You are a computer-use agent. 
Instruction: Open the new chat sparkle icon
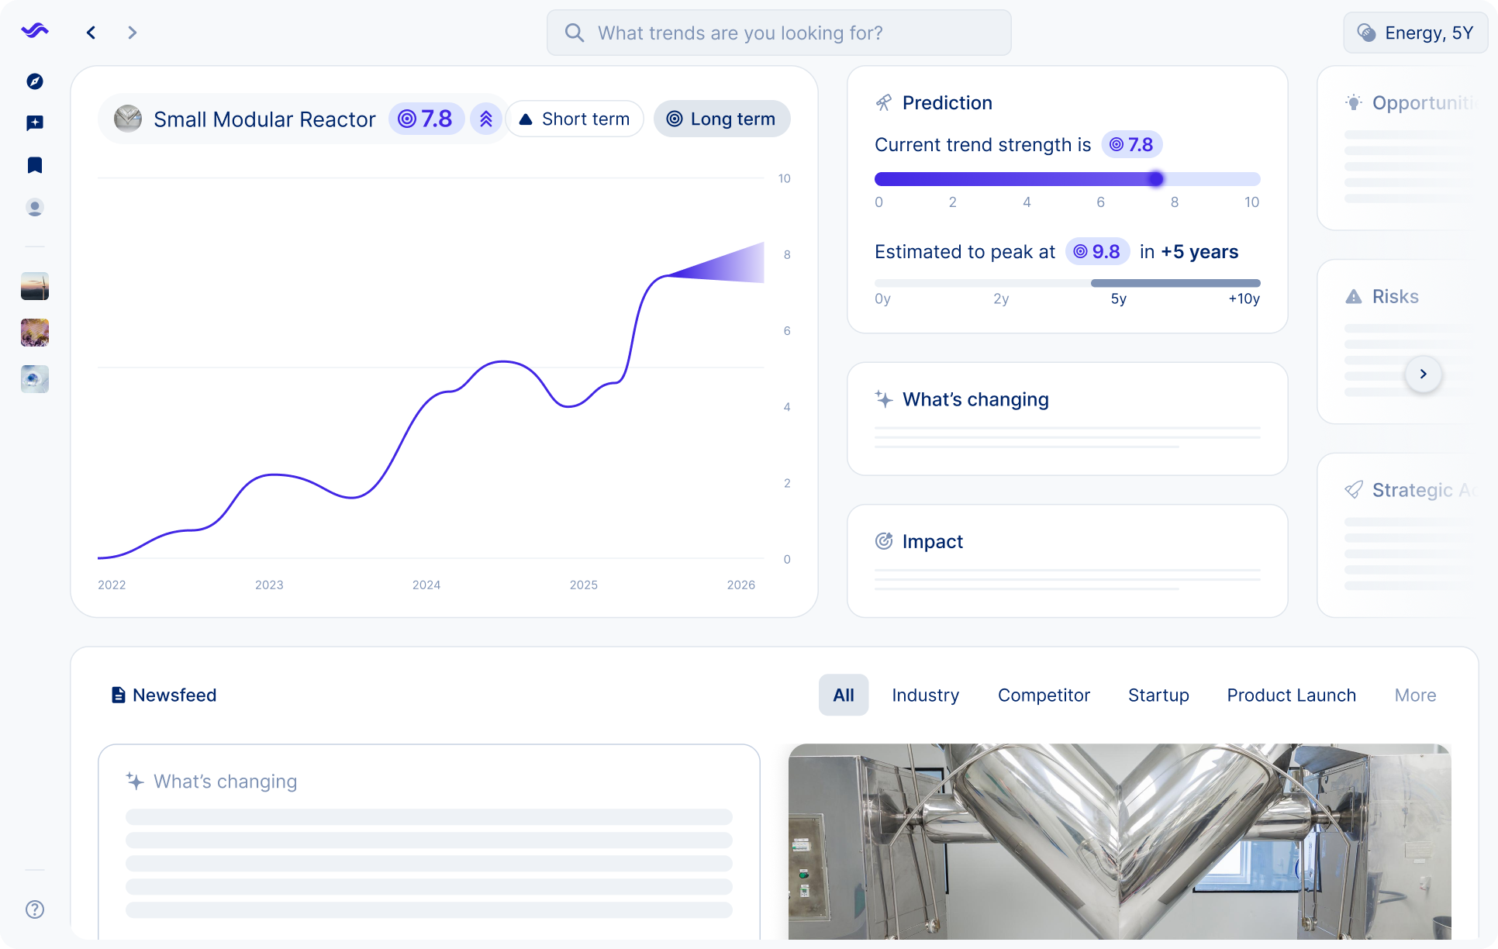[x=35, y=123]
